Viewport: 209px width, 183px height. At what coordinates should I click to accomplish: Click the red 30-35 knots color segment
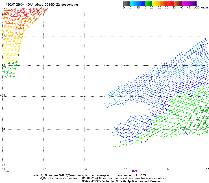click(x=171, y=3)
